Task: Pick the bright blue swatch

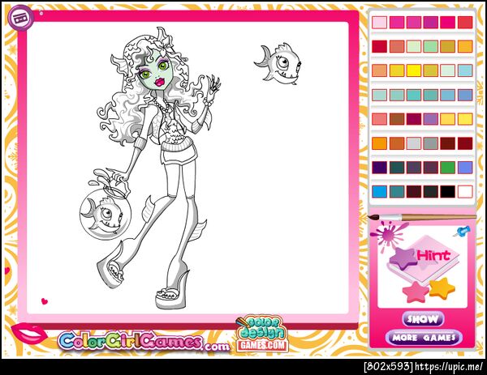Action: pos(380,191)
